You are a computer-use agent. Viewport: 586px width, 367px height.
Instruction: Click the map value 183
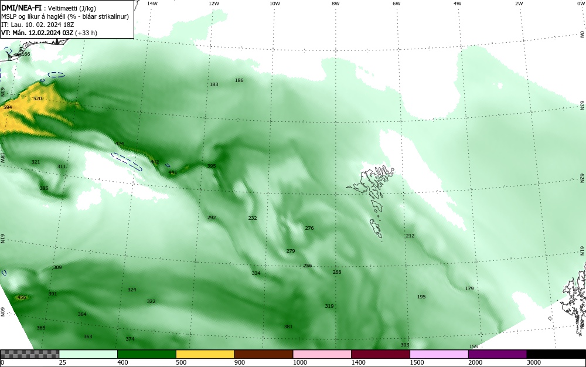pos(214,84)
